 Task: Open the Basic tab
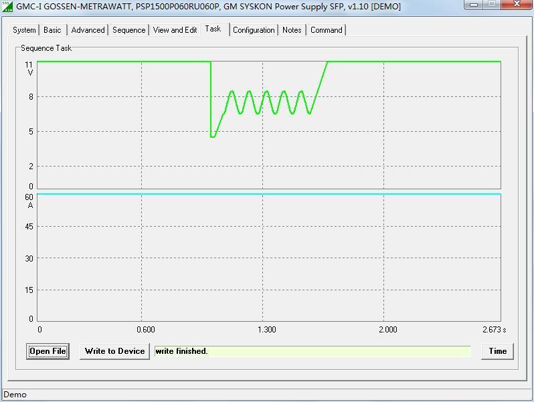52,30
